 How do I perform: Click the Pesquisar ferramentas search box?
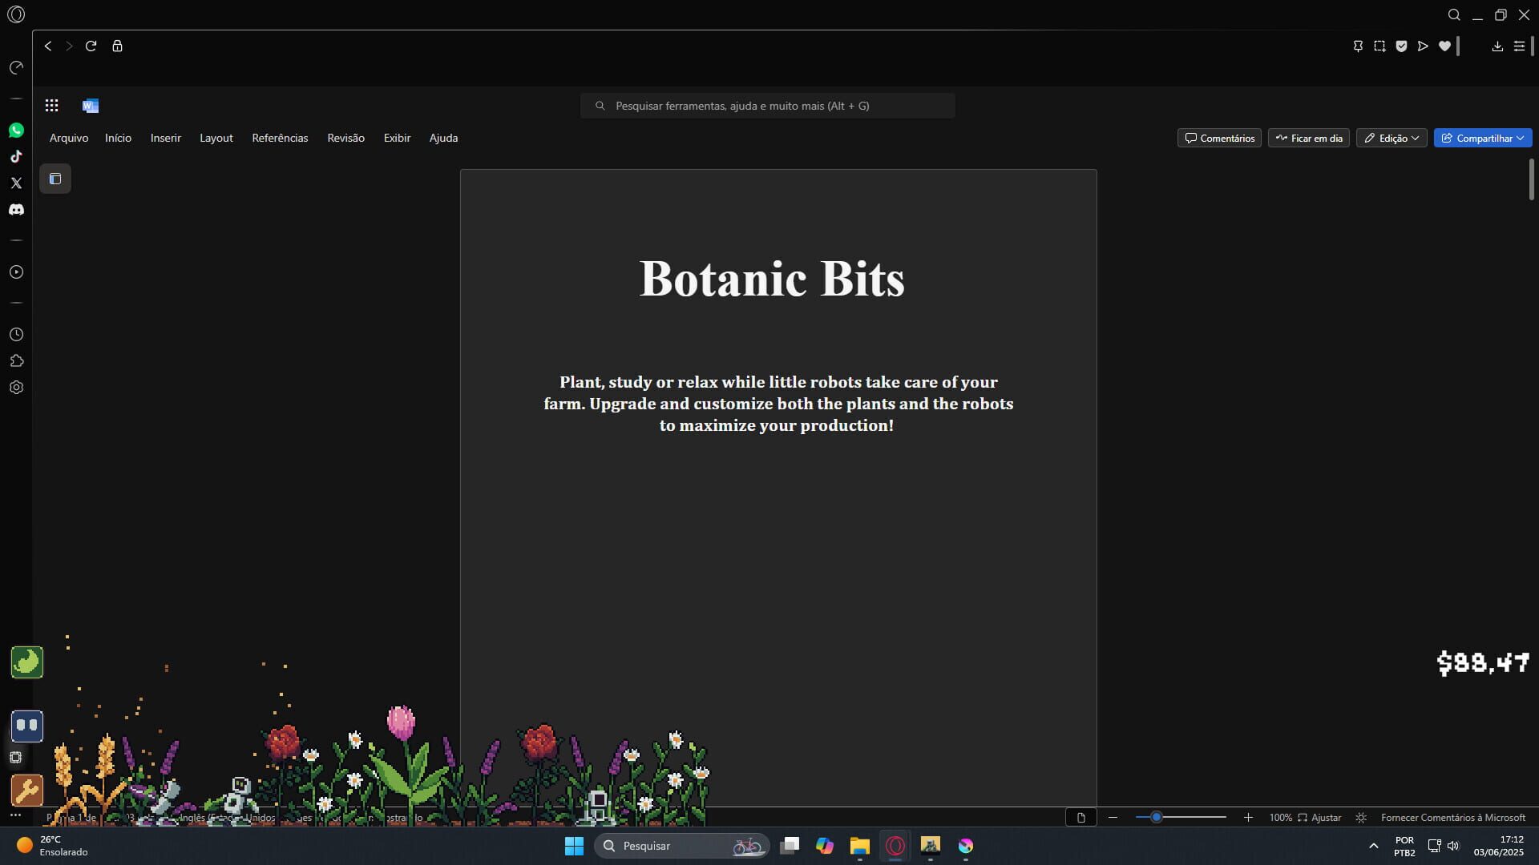click(x=767, y=105)
